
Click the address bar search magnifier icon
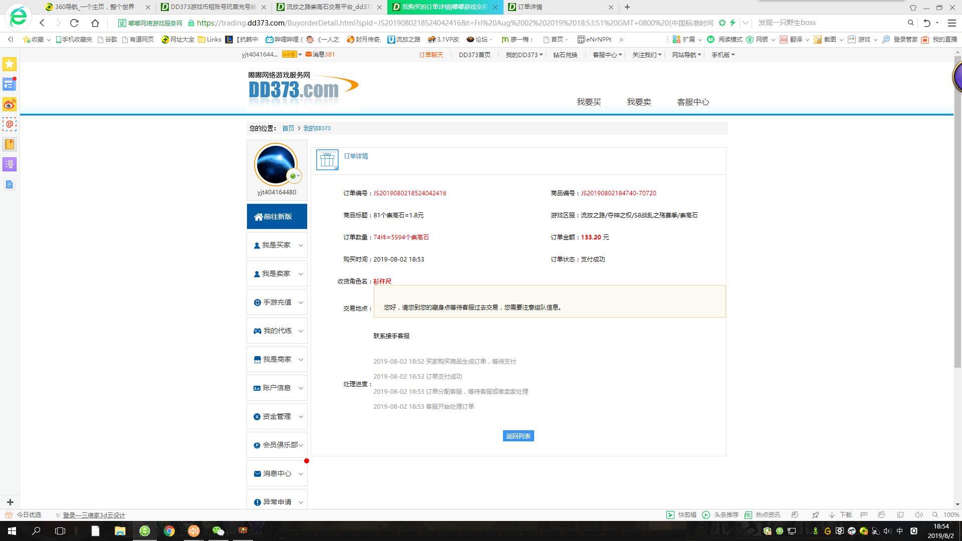click(x=910, y=23)
